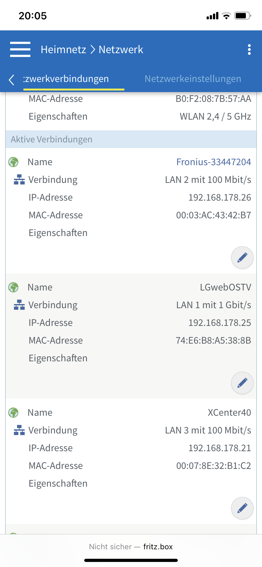The height and width of the screenshot is (567, 262).
Task: Edit the Fronius-33447204 device with the pencil
Action: pos(242,258)
